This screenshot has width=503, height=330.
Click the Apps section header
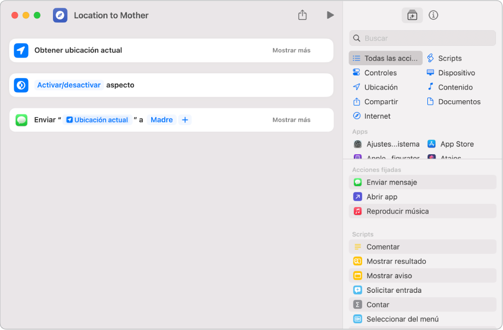(x=360, y=132)
